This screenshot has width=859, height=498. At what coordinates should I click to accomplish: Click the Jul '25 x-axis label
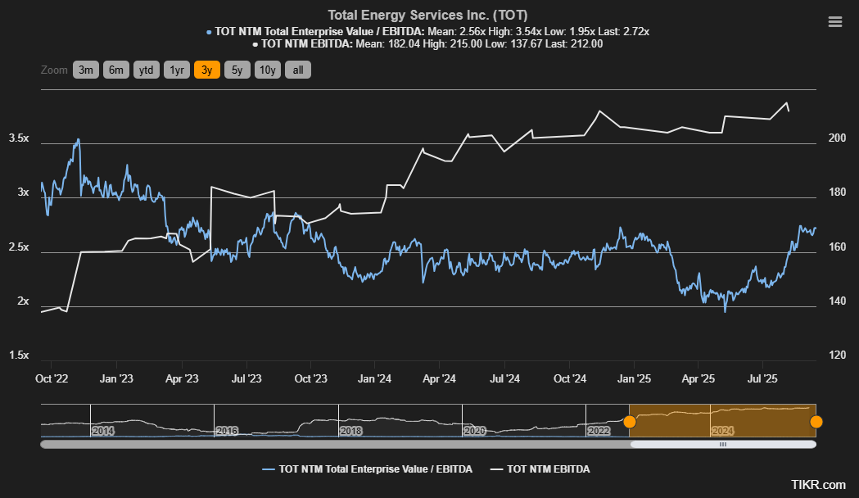click(762, 378)
